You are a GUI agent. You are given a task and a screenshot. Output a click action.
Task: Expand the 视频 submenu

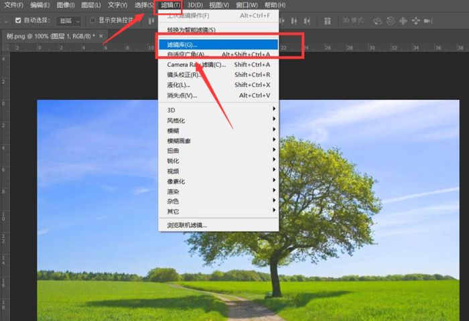218,171
